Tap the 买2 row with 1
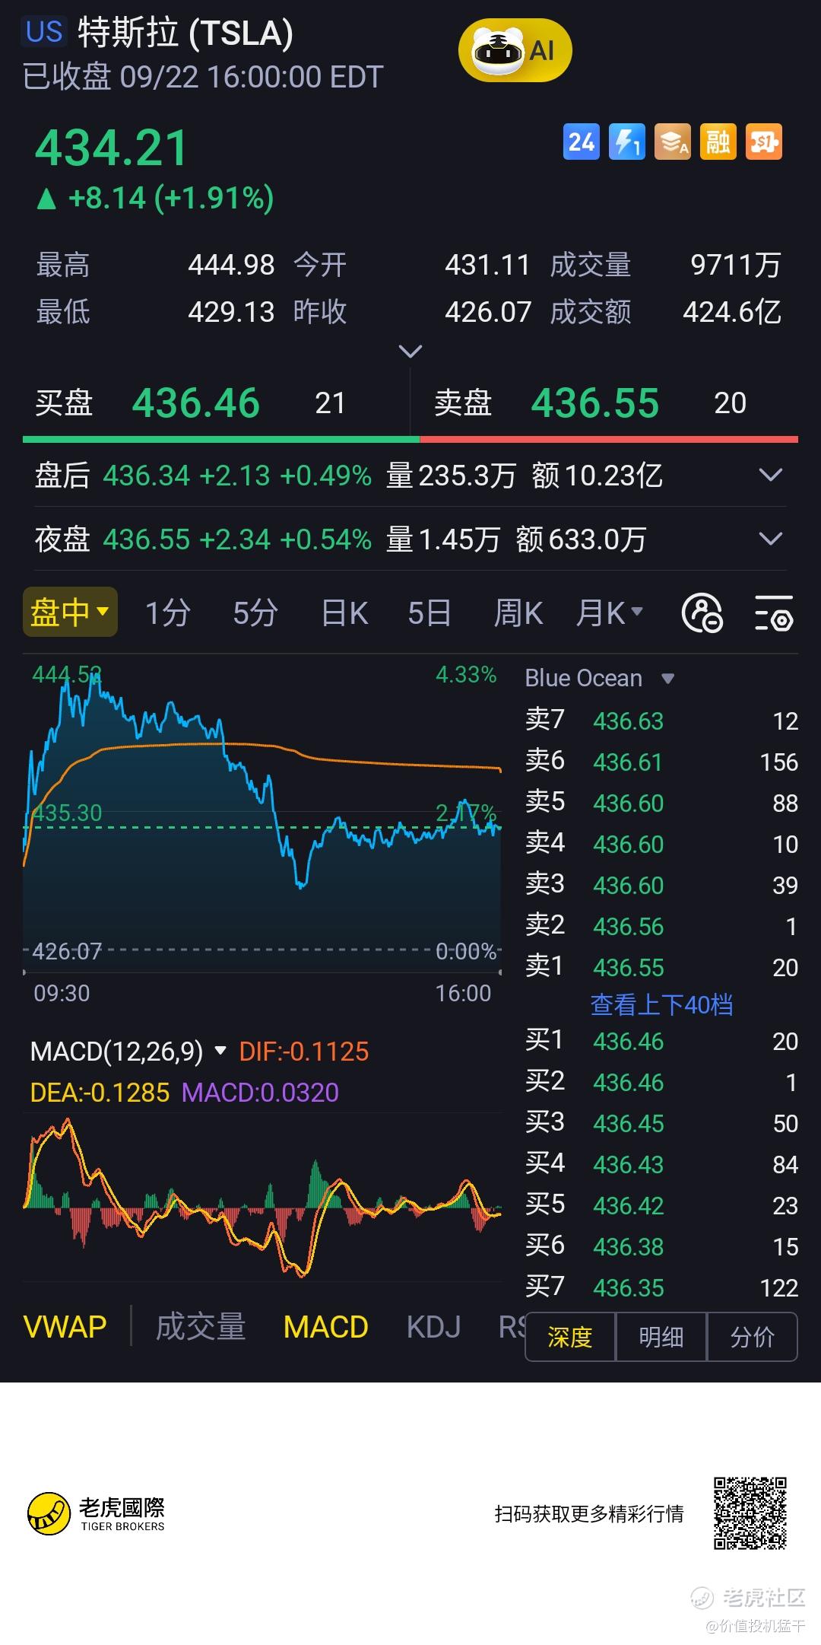821x1645 pixels. pos(661,1082)
